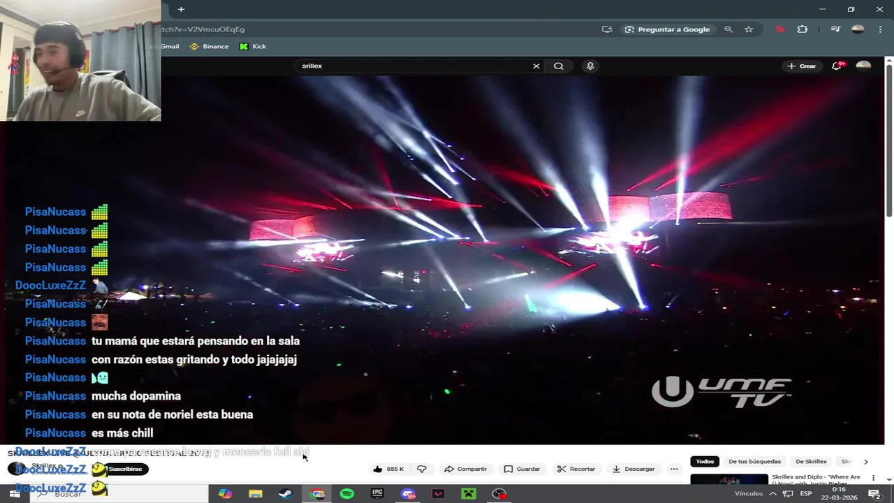Open the Gmail bookmark
The image size is (894, 503).
click(x=170, y=46)
